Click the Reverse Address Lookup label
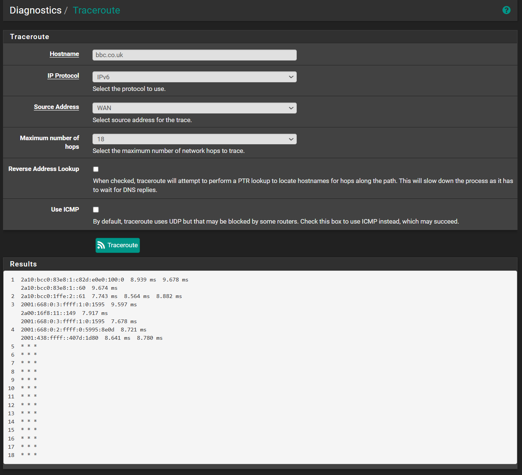This screenshot has width=522, height=475. (44, 169)
